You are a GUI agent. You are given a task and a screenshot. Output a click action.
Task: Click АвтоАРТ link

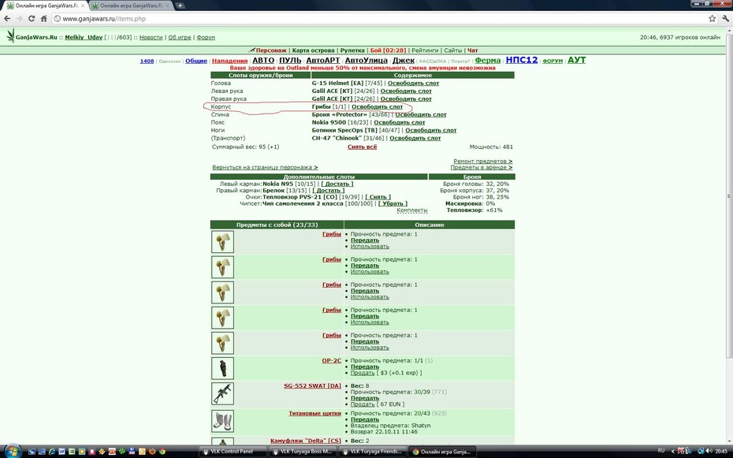tap(323, 60)
